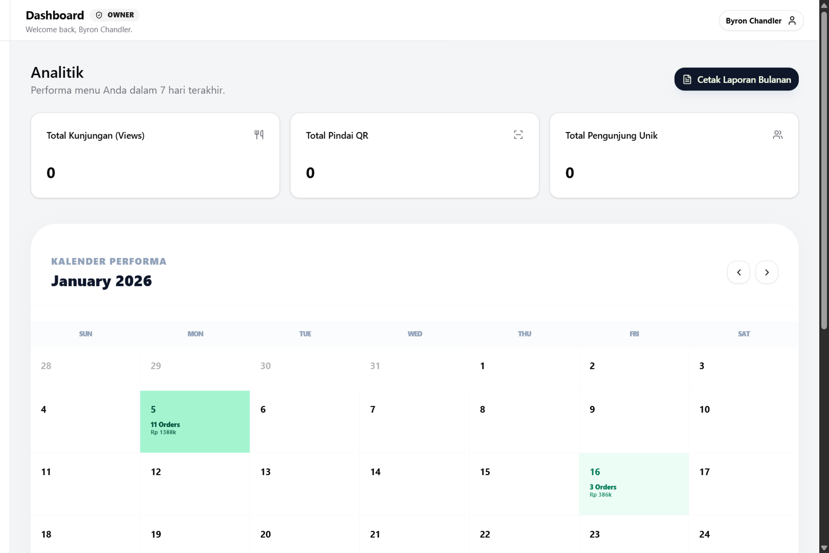Open the Byron Chandler account menu
The image size is (829, 553).
[761, 20]
